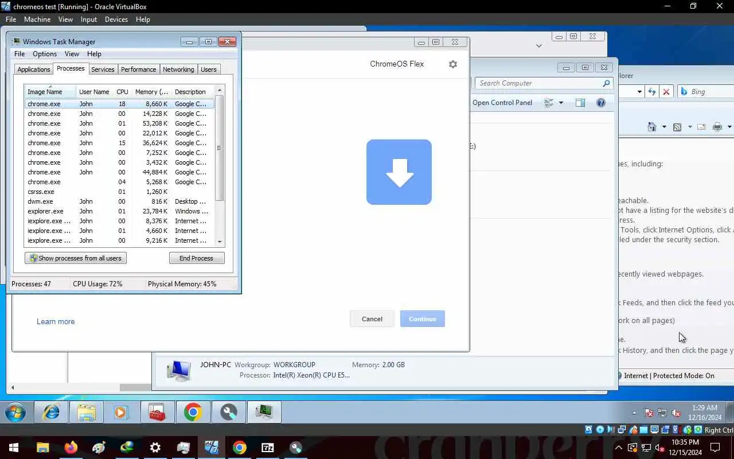Open the view options dropdown arrow in Explorer

click(x=561, y=103)
